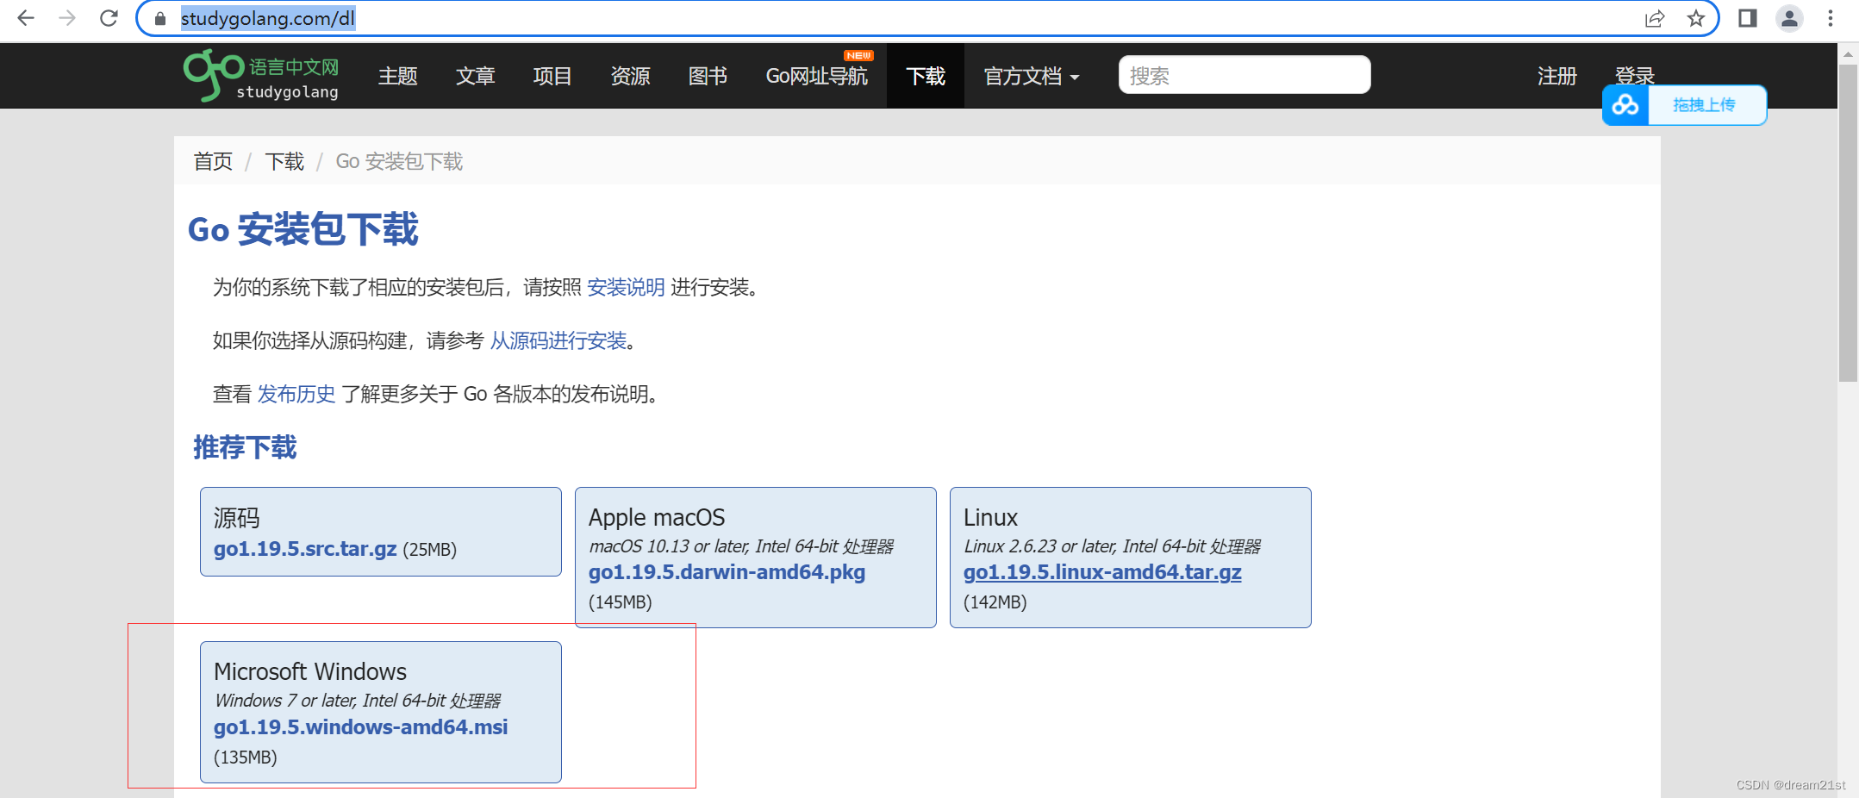Click the Go 安装包下载 page heading
This screenshot has width=1859, height=798.
point(303,229)
